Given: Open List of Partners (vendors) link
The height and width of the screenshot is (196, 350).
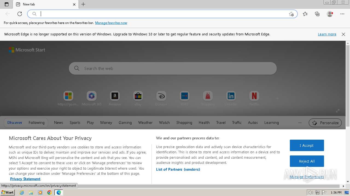Looking at the screenshot, I should click(x=178, y=169).
